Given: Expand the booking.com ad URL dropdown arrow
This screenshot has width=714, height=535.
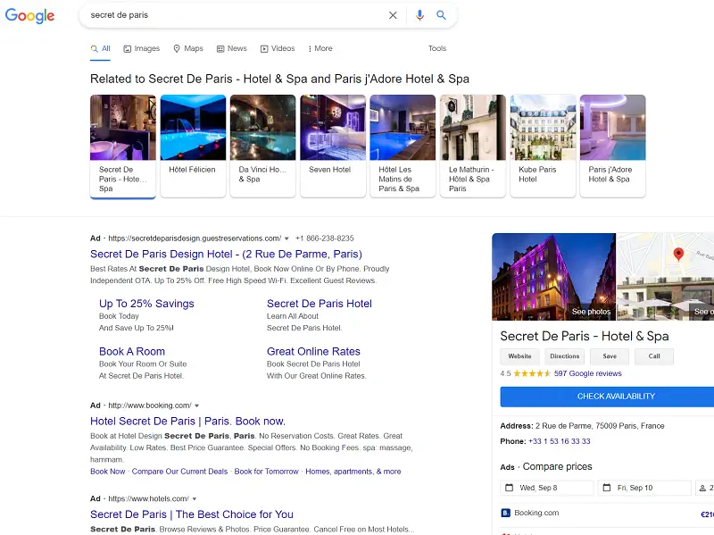Looking at the screenshot, I should point(196,405).
